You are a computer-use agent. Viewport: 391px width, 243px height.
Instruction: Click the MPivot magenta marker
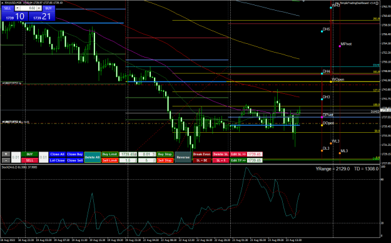tap(340, 46)
